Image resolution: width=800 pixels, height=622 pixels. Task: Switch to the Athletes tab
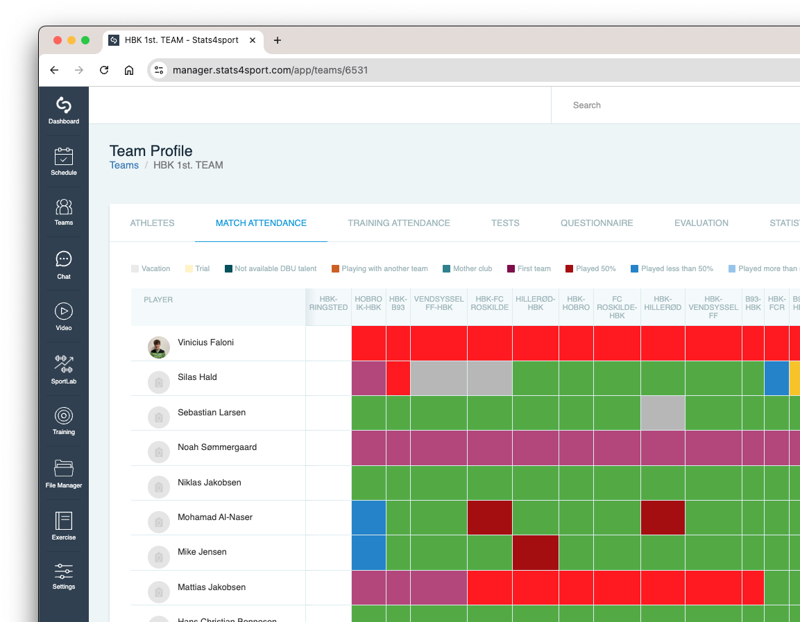[152, 223]
